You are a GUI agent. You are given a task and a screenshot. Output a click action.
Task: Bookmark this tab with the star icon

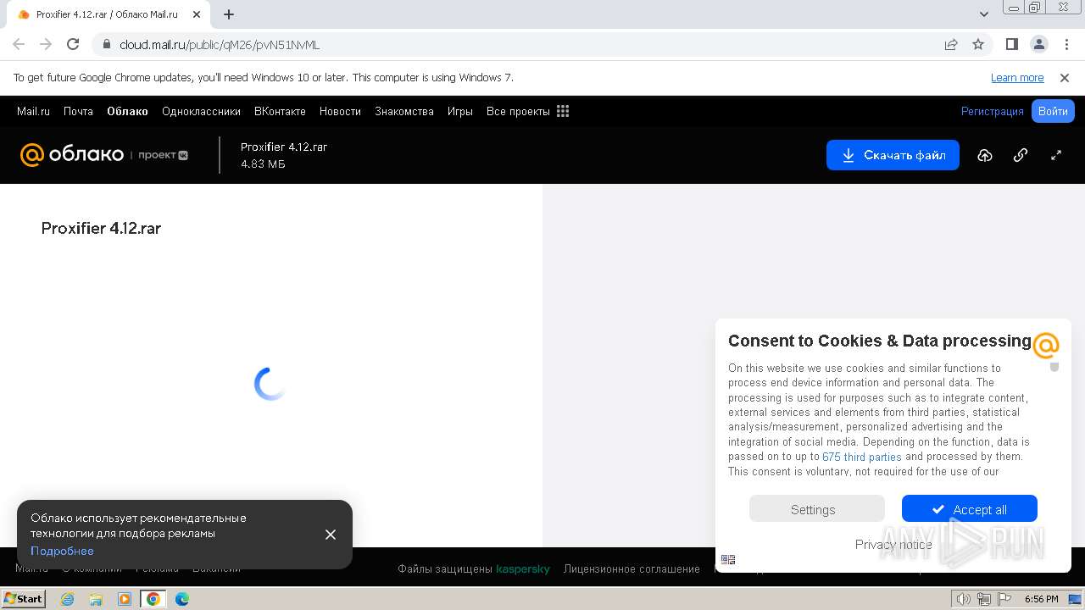[978, 45]
